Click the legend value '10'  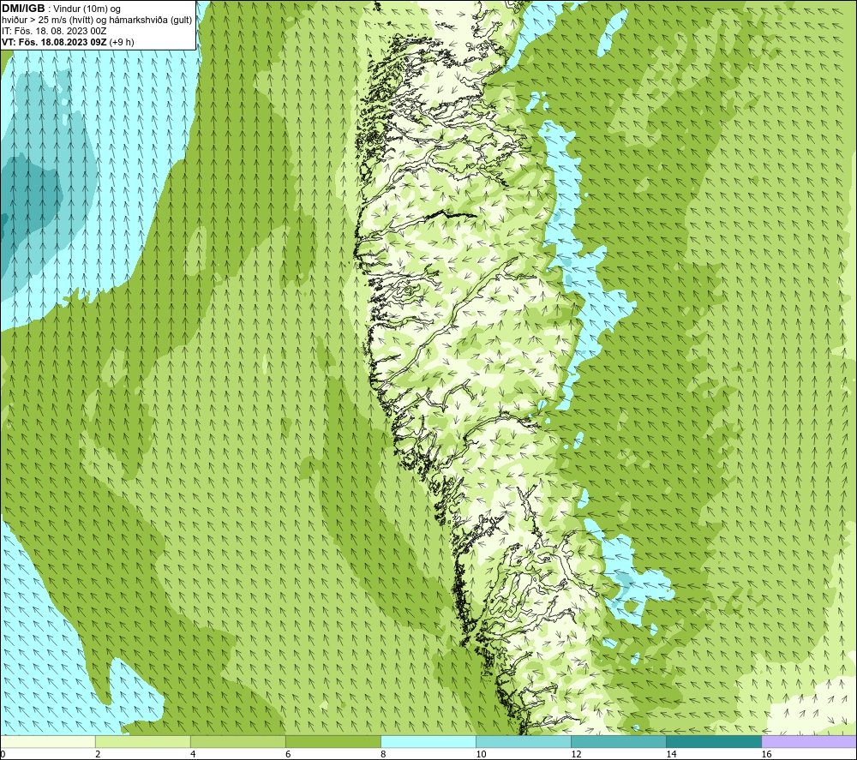coord(481,755)
